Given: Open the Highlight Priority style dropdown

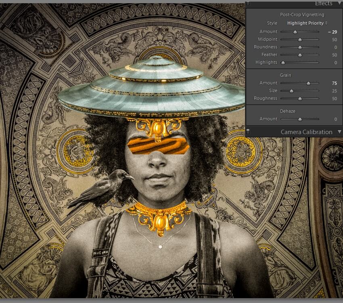Looking at the screenshot, I should [307, 23].
